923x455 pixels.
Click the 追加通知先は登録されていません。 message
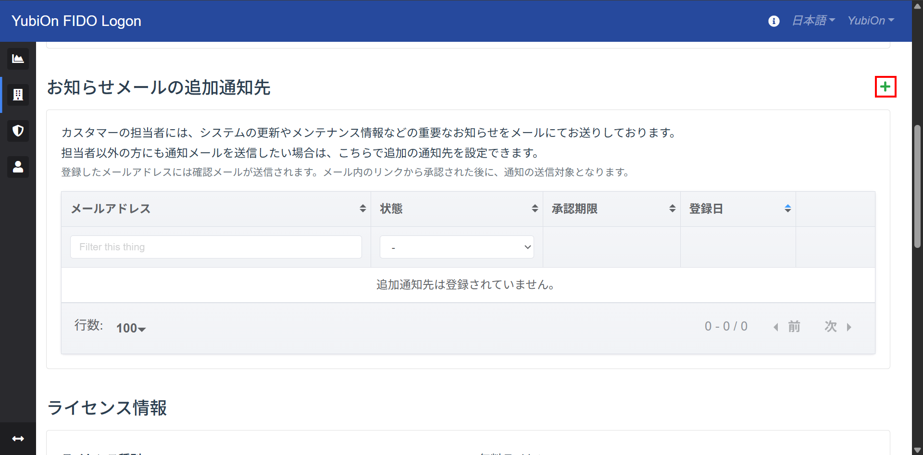coord(465,285)
